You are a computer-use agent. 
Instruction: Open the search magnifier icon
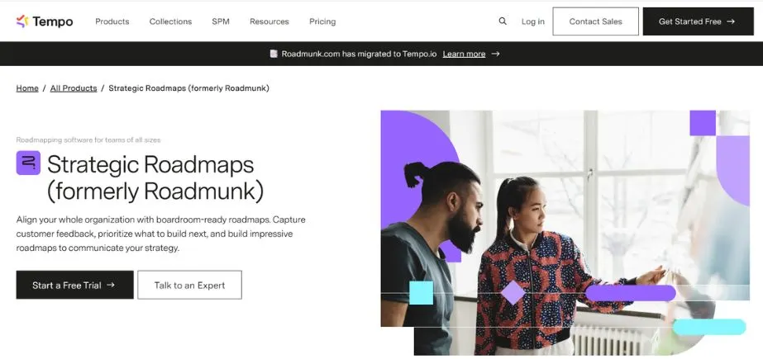pyautogui.click(x=503, y=21)
